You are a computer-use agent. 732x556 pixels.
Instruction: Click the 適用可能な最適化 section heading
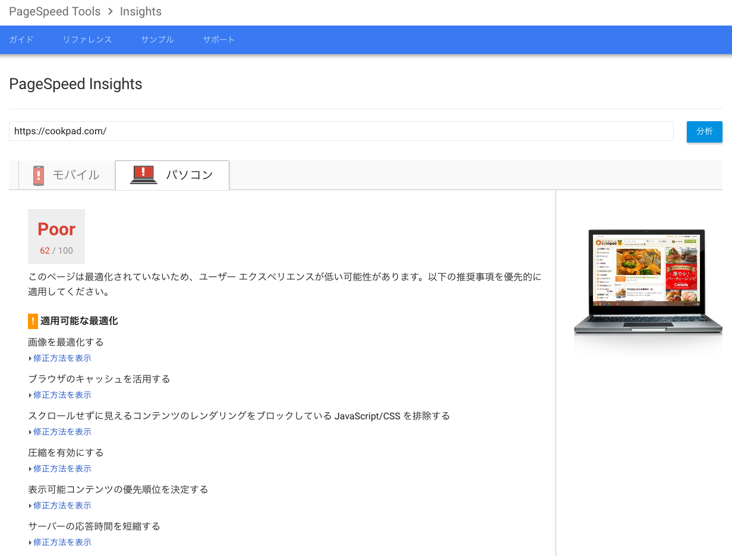coord(79,321)
